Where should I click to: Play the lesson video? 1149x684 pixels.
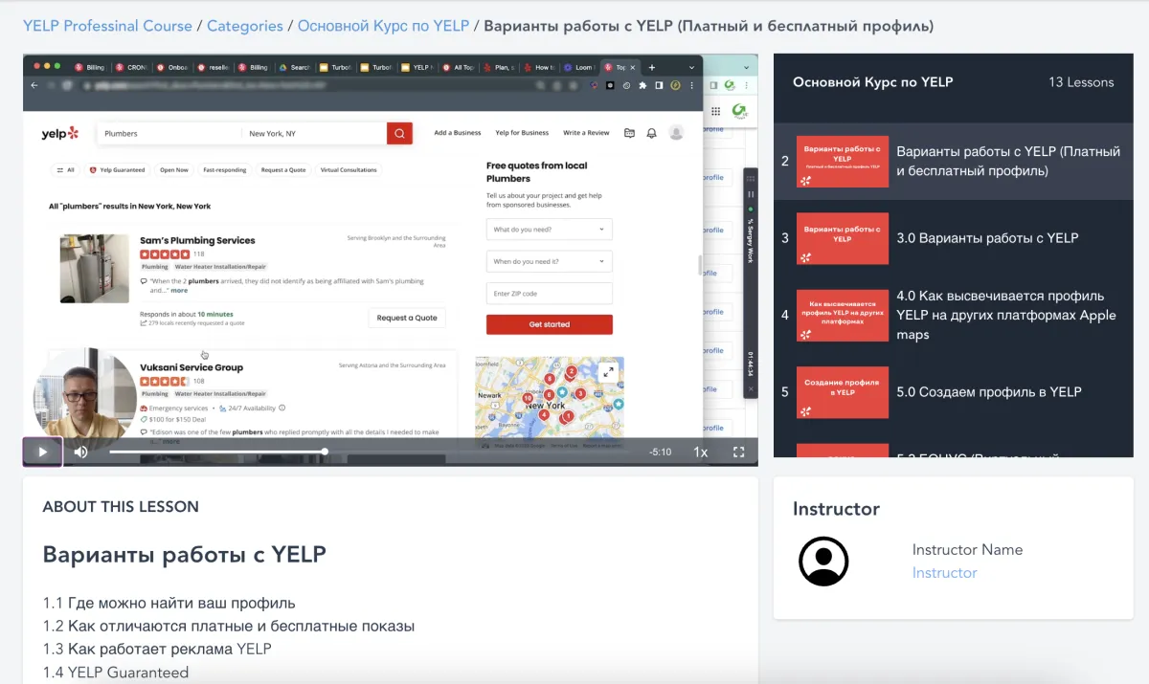click(x=42, y=452)
